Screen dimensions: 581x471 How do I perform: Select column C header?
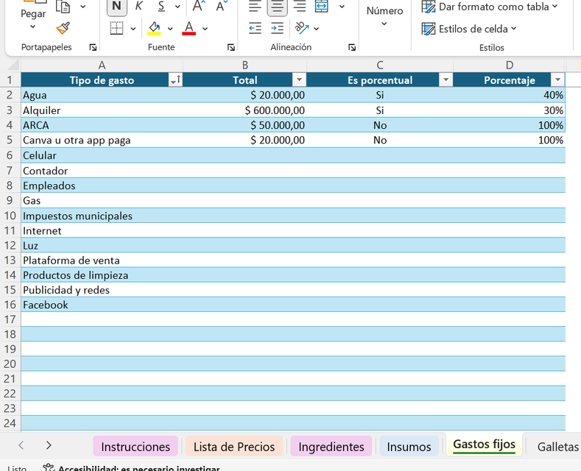(x=380, y=65)
